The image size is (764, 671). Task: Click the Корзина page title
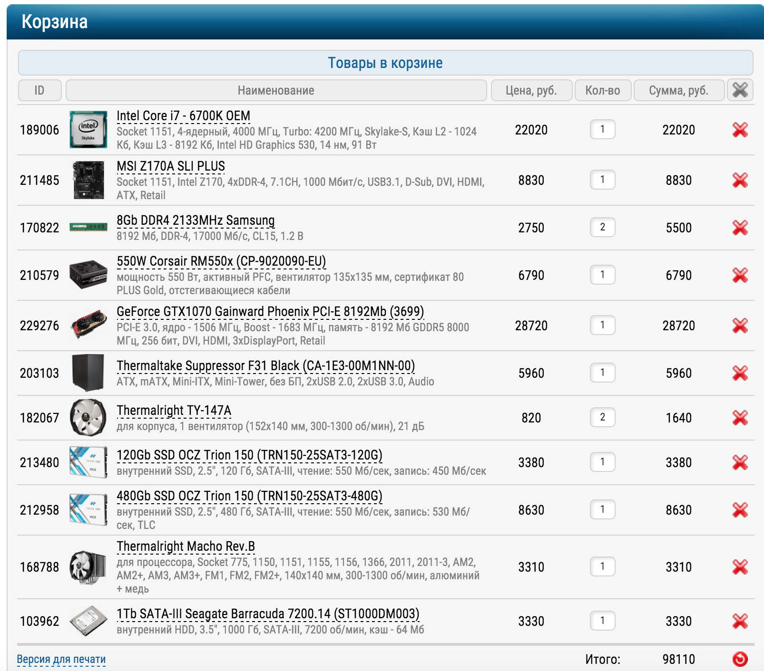55,22
